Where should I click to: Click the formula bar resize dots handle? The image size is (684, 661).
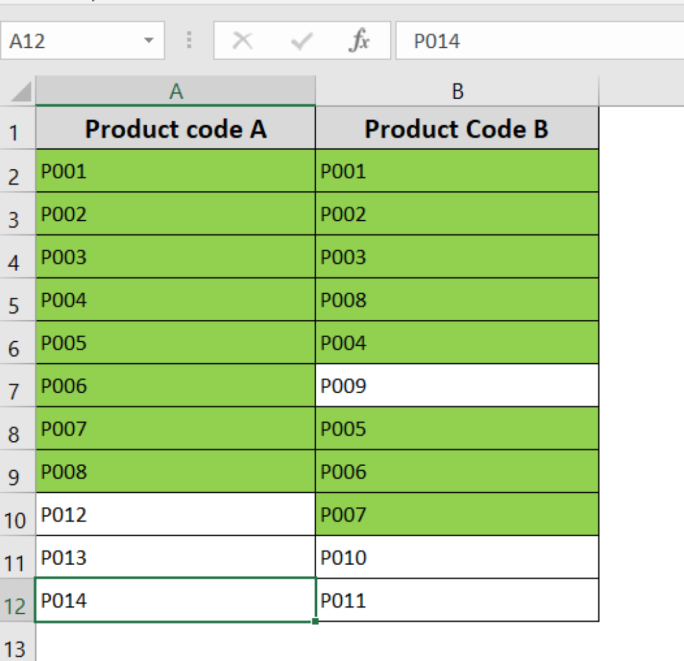pos(190,41)
